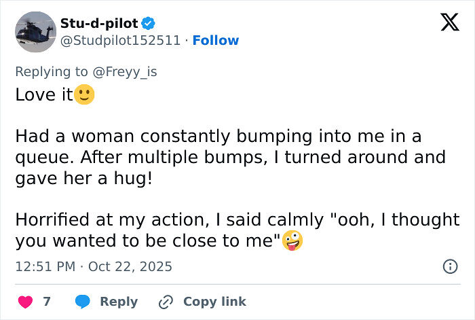Image resolution: width=475 pixels, height=320 pixels.
Task: Open the Stu-d-pilot display name
Action: pyautogui.click(x=99, y=24)
